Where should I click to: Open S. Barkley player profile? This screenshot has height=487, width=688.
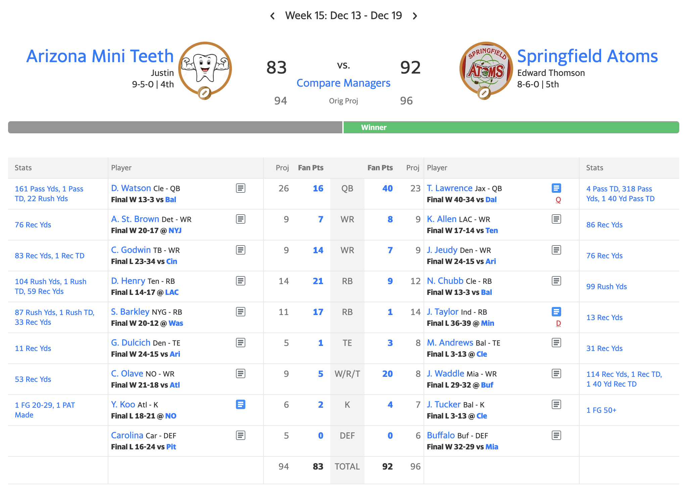130,312
